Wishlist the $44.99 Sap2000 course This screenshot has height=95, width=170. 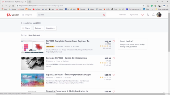(x=114, y=75)
